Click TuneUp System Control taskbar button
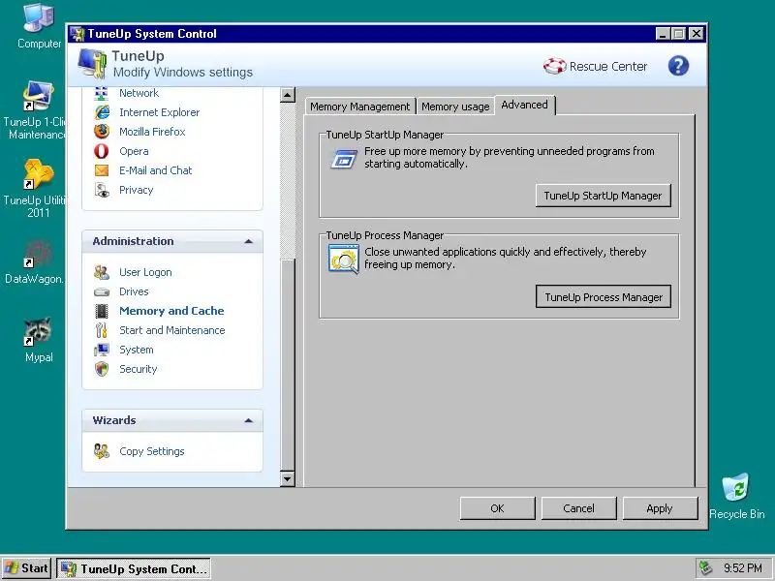Screen dimensions: 775x581 [134, 568]
